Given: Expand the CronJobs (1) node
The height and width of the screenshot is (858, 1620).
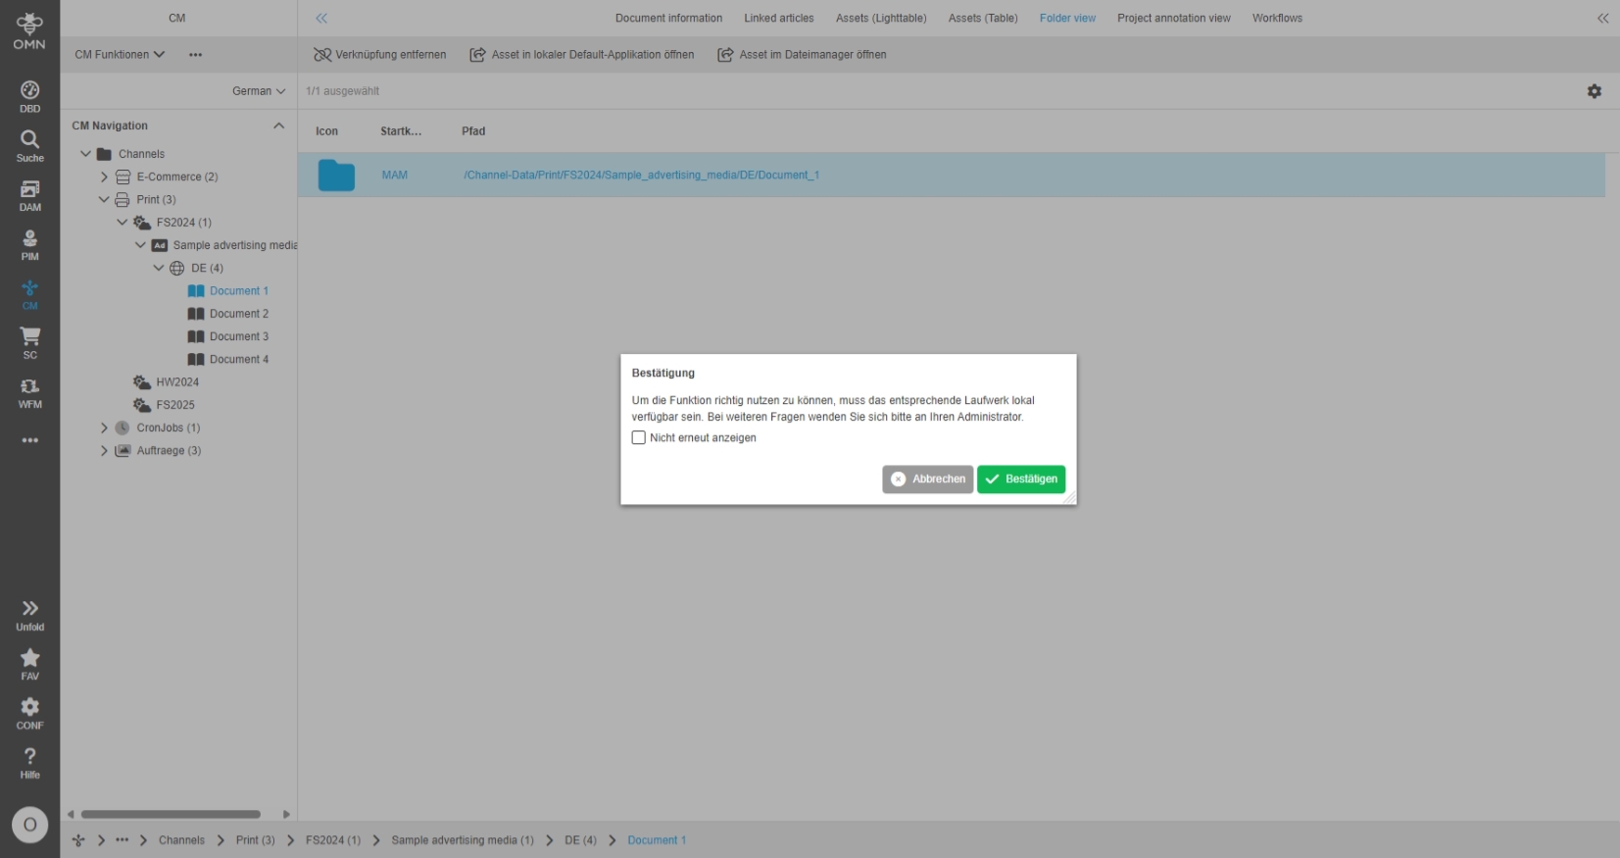Looking at the screenshot, I should tap(104, 429).
